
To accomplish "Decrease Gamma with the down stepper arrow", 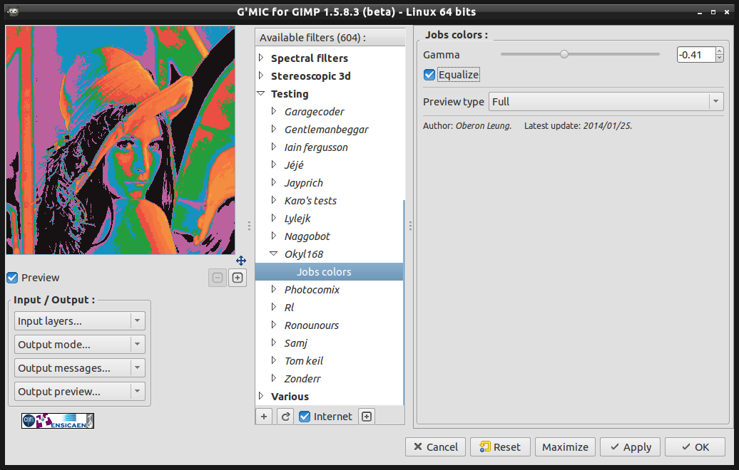I will point(719,58).
